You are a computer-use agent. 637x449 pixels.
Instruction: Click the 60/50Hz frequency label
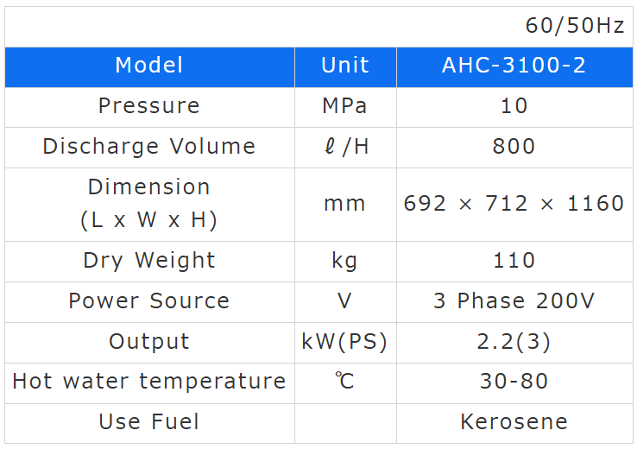point(574,26)
